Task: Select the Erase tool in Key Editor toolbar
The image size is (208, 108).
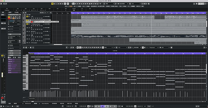Action: pyautogui.click(x=86, y=47)
